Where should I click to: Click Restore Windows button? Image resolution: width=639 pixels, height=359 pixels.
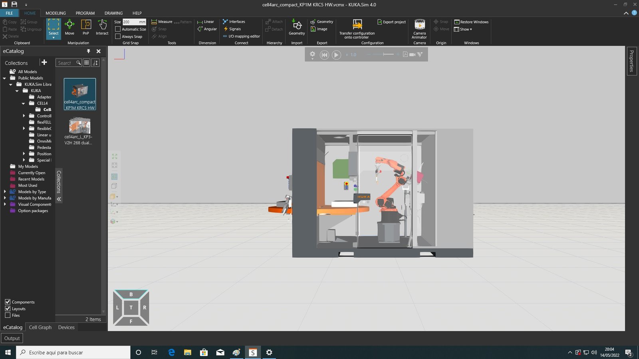click(471, 22)
